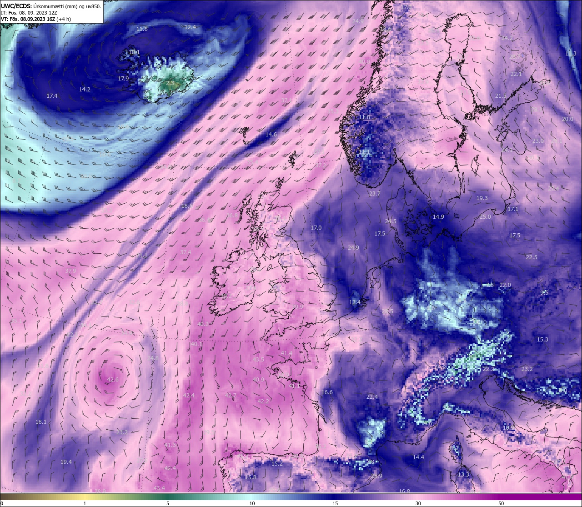Click the 21.5 value over Finland
Viewport: 582px width, 507px height.
click(x=501, y=96)
